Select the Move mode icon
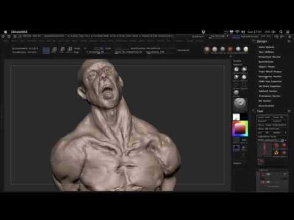 tap(62, 50)
